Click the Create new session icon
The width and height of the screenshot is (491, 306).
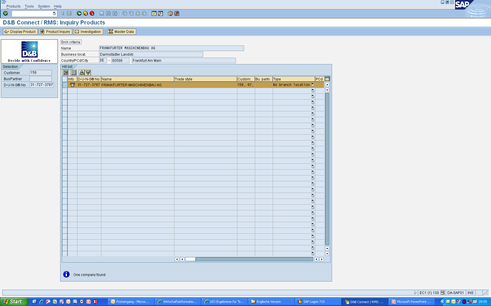(x=154, y=13)
